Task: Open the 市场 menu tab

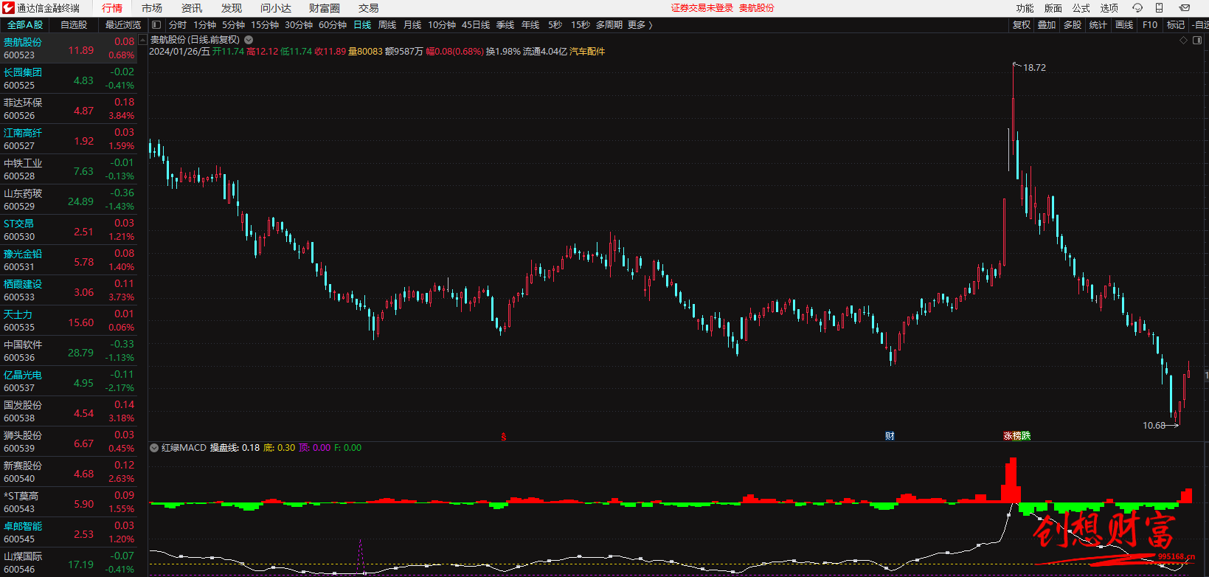Action: (x=152, y=8)
